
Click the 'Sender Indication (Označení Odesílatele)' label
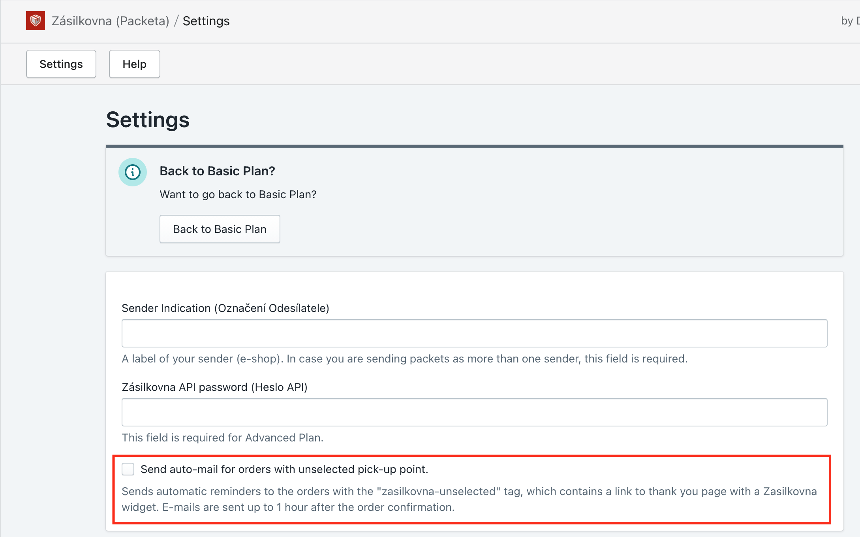(x=225, y=308)
